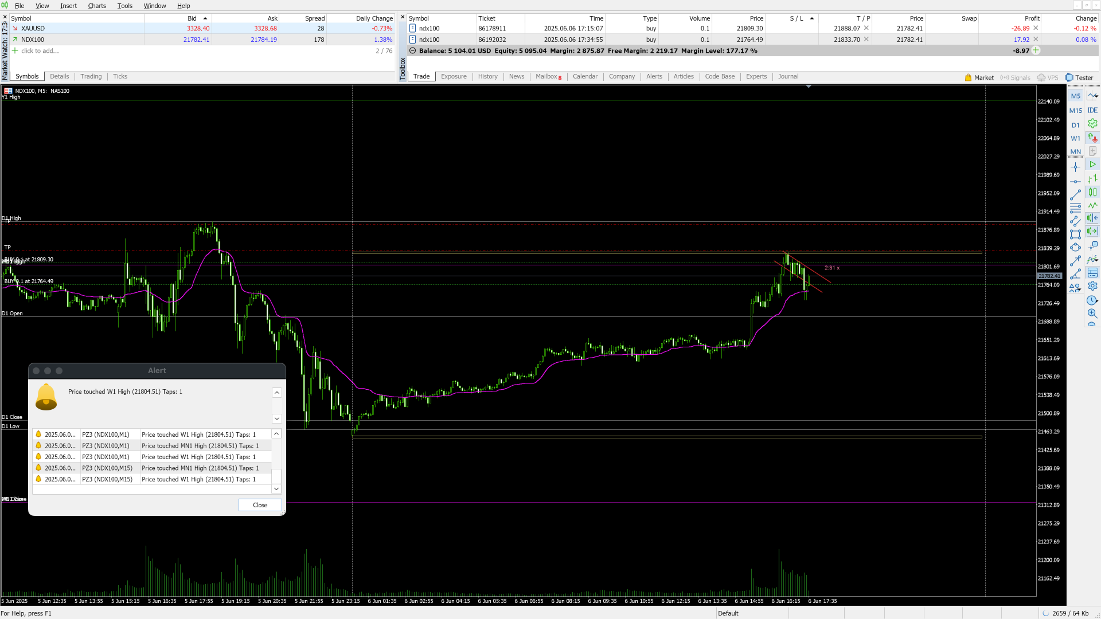The image size is (1101, 619).
Task: Switch chart to candlesticks icon
Action: (x=1092, y=192)
